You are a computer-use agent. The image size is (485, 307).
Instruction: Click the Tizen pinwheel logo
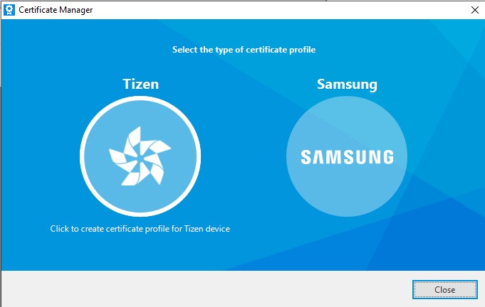(139, 157)
